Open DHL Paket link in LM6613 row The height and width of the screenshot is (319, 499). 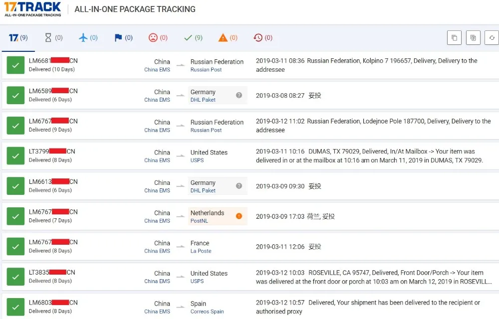tap(203, 190)
